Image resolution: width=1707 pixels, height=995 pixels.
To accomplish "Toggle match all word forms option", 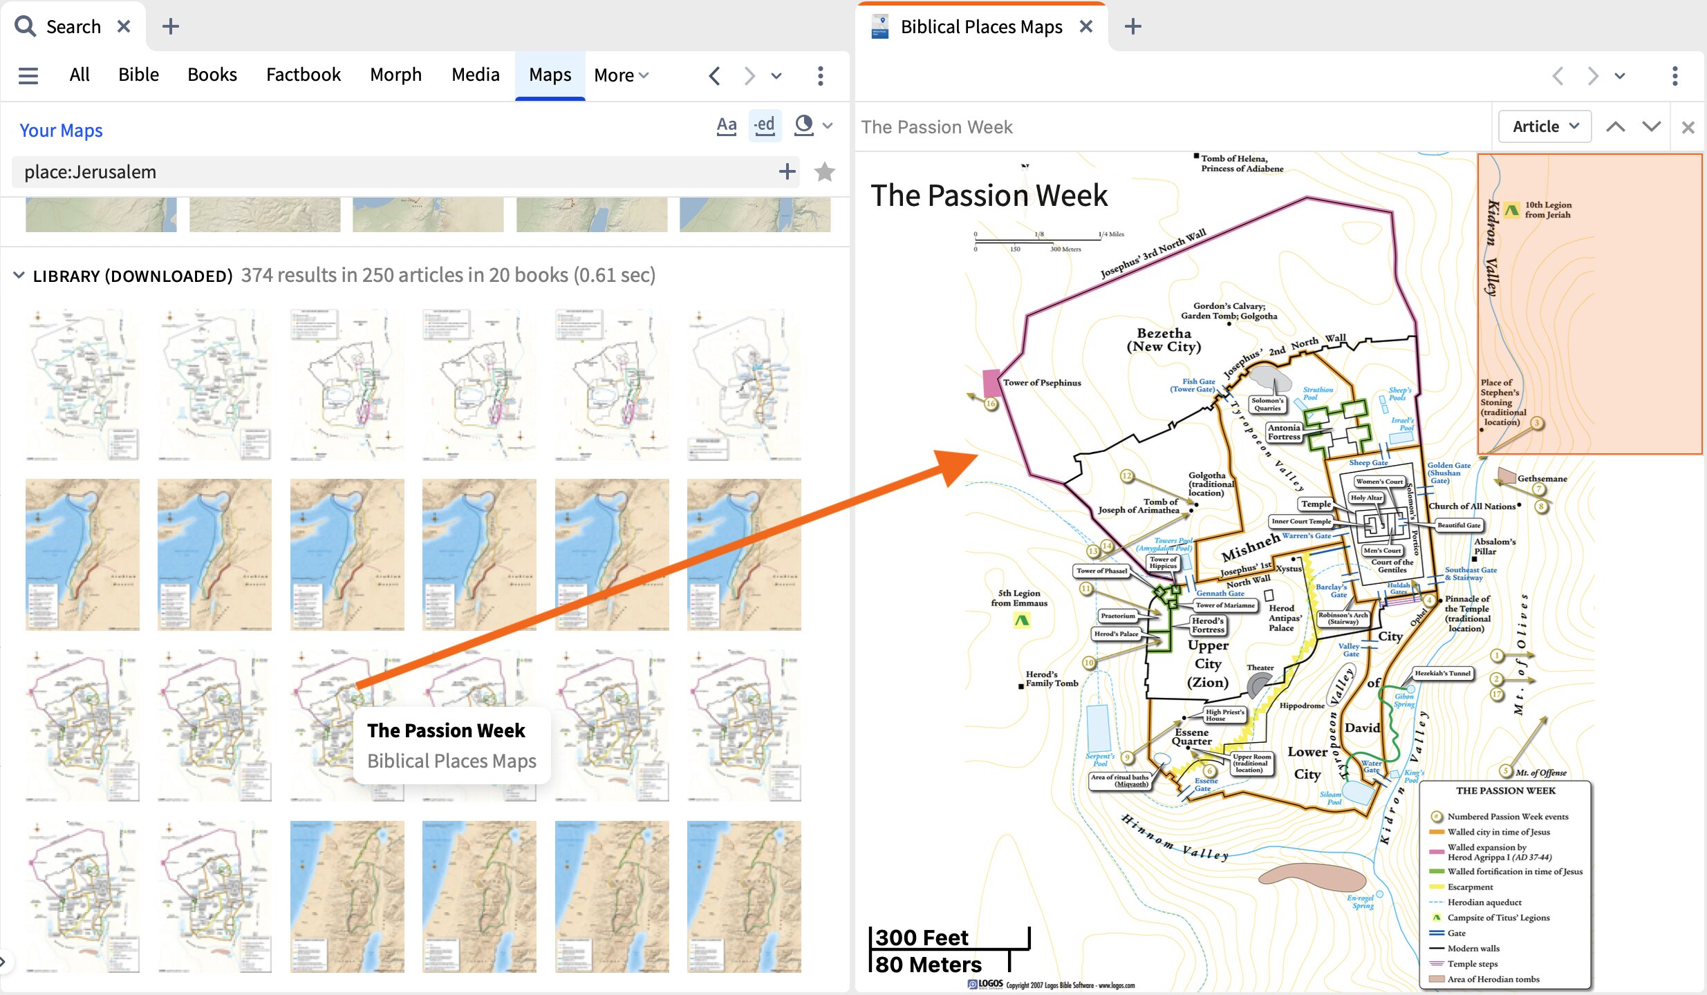I will tap(765, 126).
